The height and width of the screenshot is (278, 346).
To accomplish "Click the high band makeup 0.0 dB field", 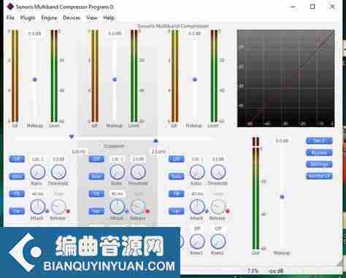I will (195, 34).
